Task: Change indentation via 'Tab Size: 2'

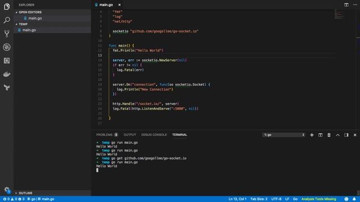Action: pos(259,199)
